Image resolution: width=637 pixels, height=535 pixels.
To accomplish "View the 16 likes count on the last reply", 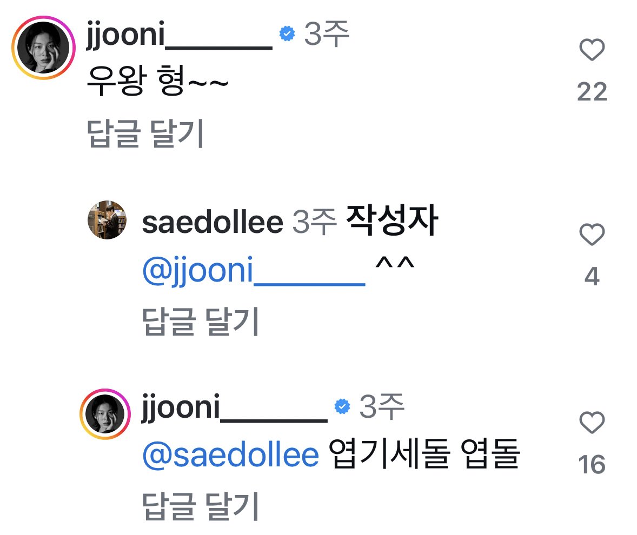I will 592,464.
